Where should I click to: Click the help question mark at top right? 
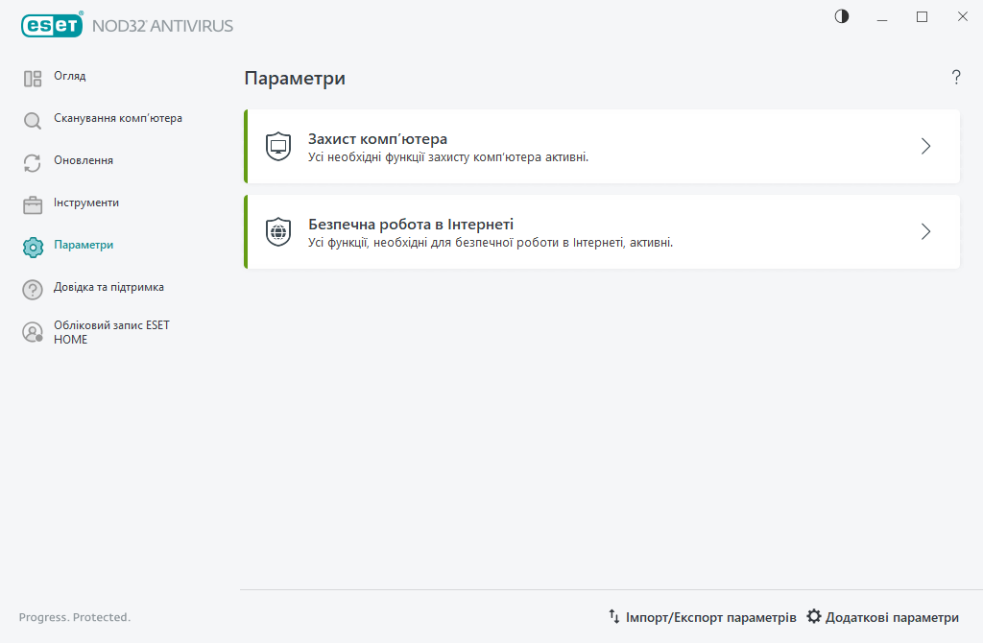956,78
